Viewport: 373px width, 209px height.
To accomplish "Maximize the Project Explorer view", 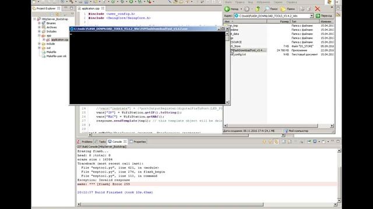I will pos(71,8).
